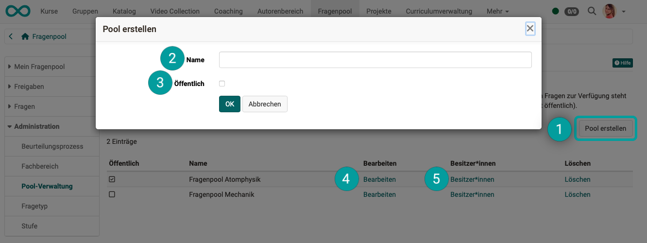Image resolution: width=647 pixels, height=243 pixels.
Task: Click Bearbeiten for Fragenpool Atomphysik
Action: (x=379, y=179)
